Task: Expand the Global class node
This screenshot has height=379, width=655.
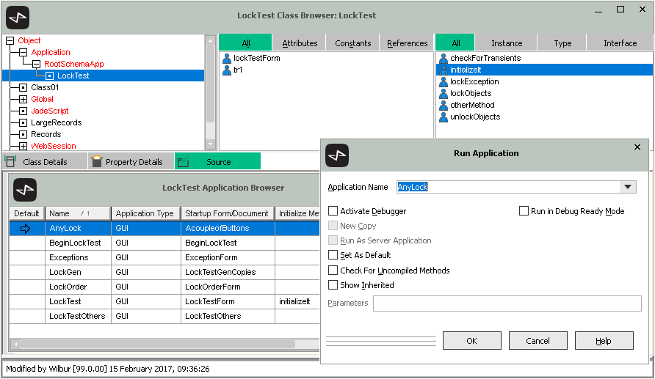Action: click(x=23, y=100)
